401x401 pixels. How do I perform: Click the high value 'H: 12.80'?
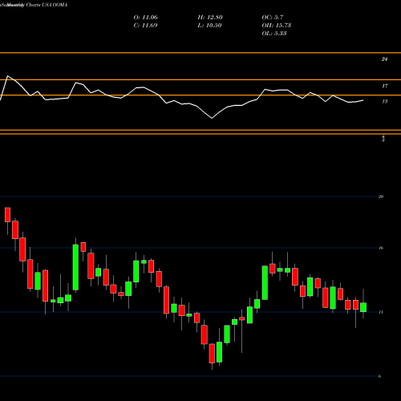click(x=210, y=18)
